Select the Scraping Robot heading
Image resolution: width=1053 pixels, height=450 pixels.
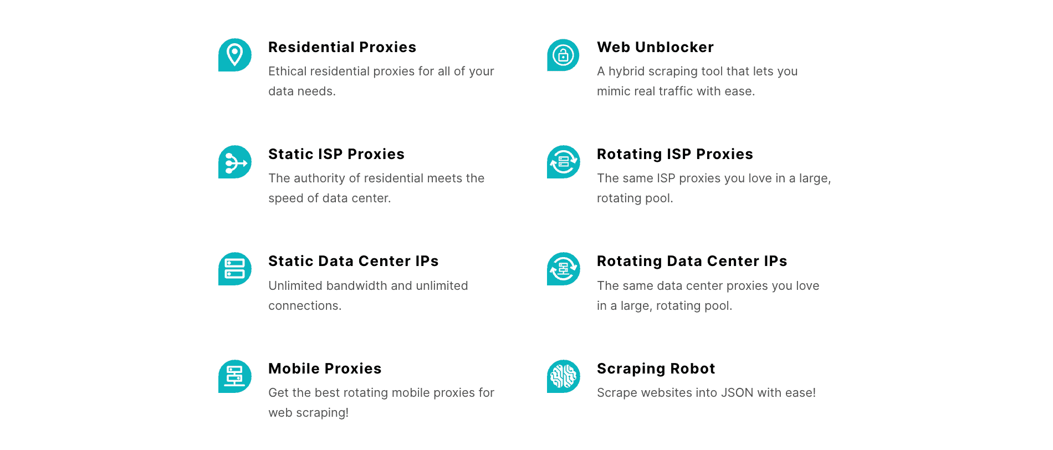(656, 369)
